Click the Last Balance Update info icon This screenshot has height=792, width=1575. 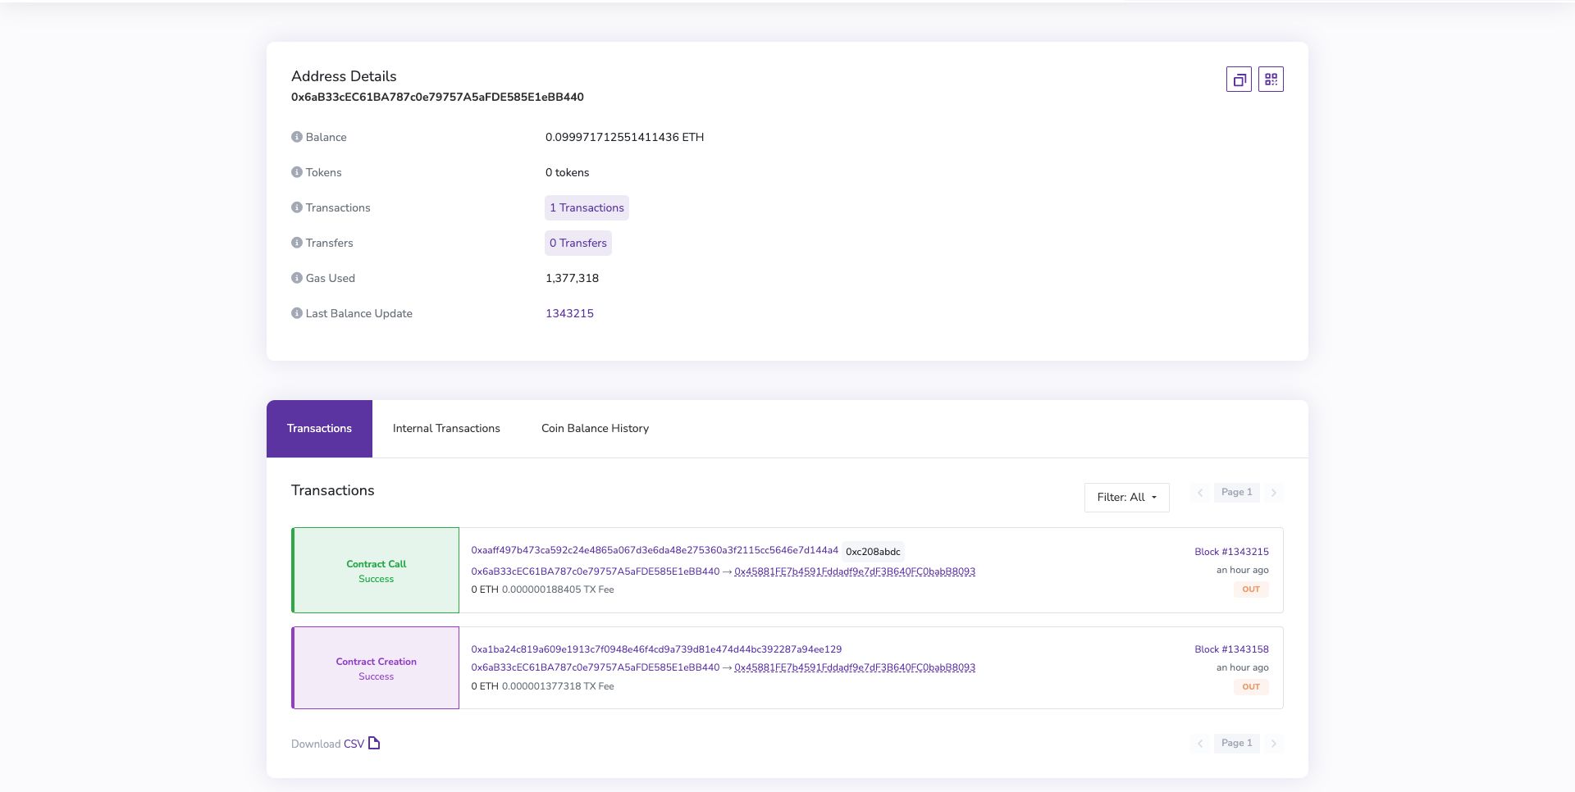[297, 313]
